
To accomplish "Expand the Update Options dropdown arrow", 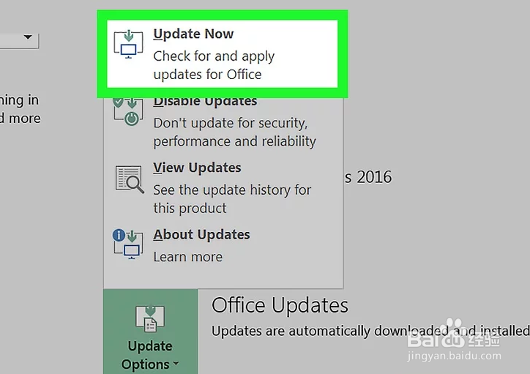I will click(176, 364).
